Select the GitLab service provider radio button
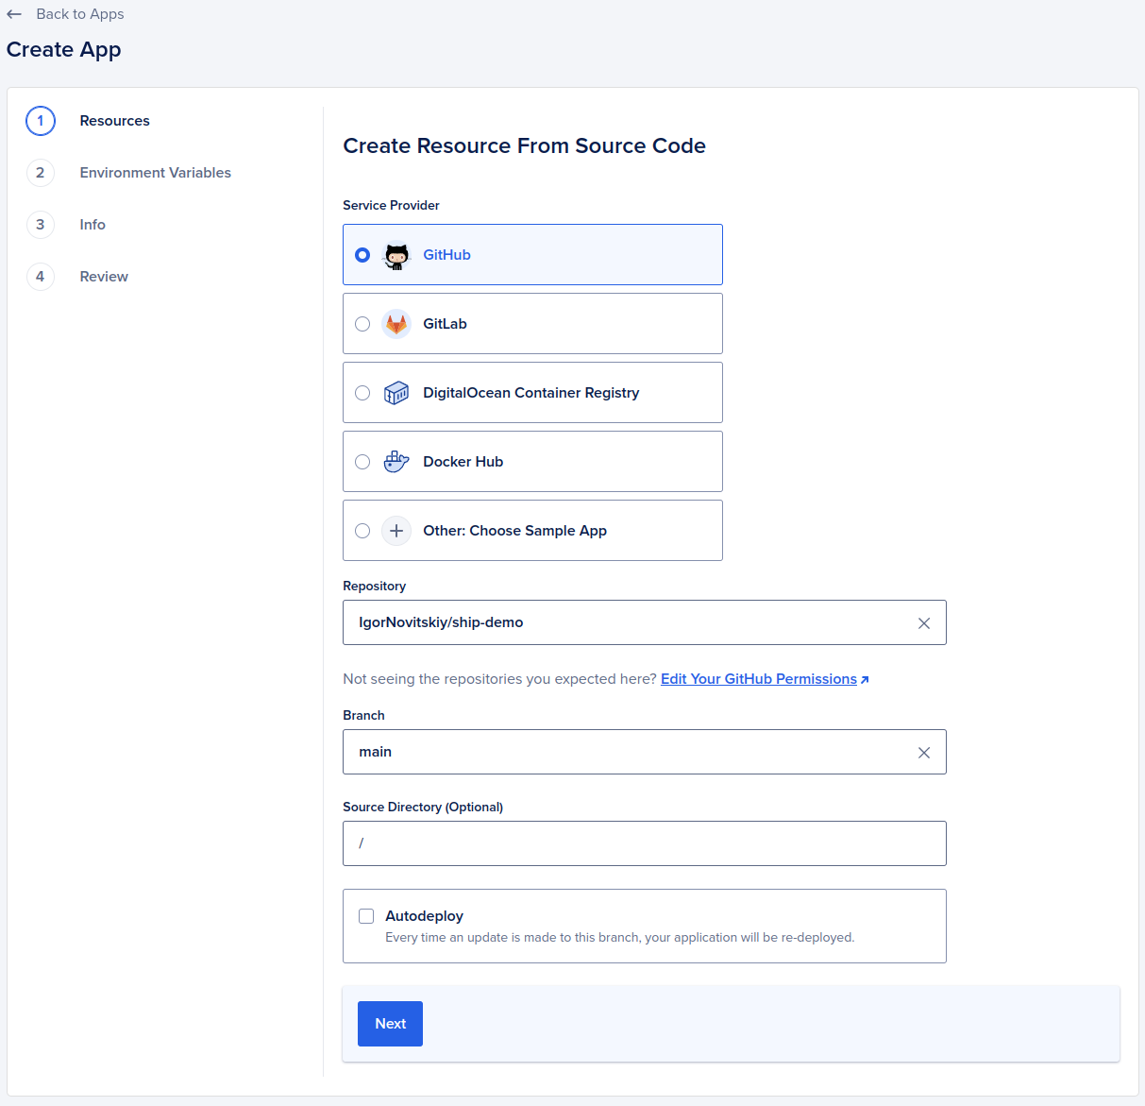 coord(362,323)
